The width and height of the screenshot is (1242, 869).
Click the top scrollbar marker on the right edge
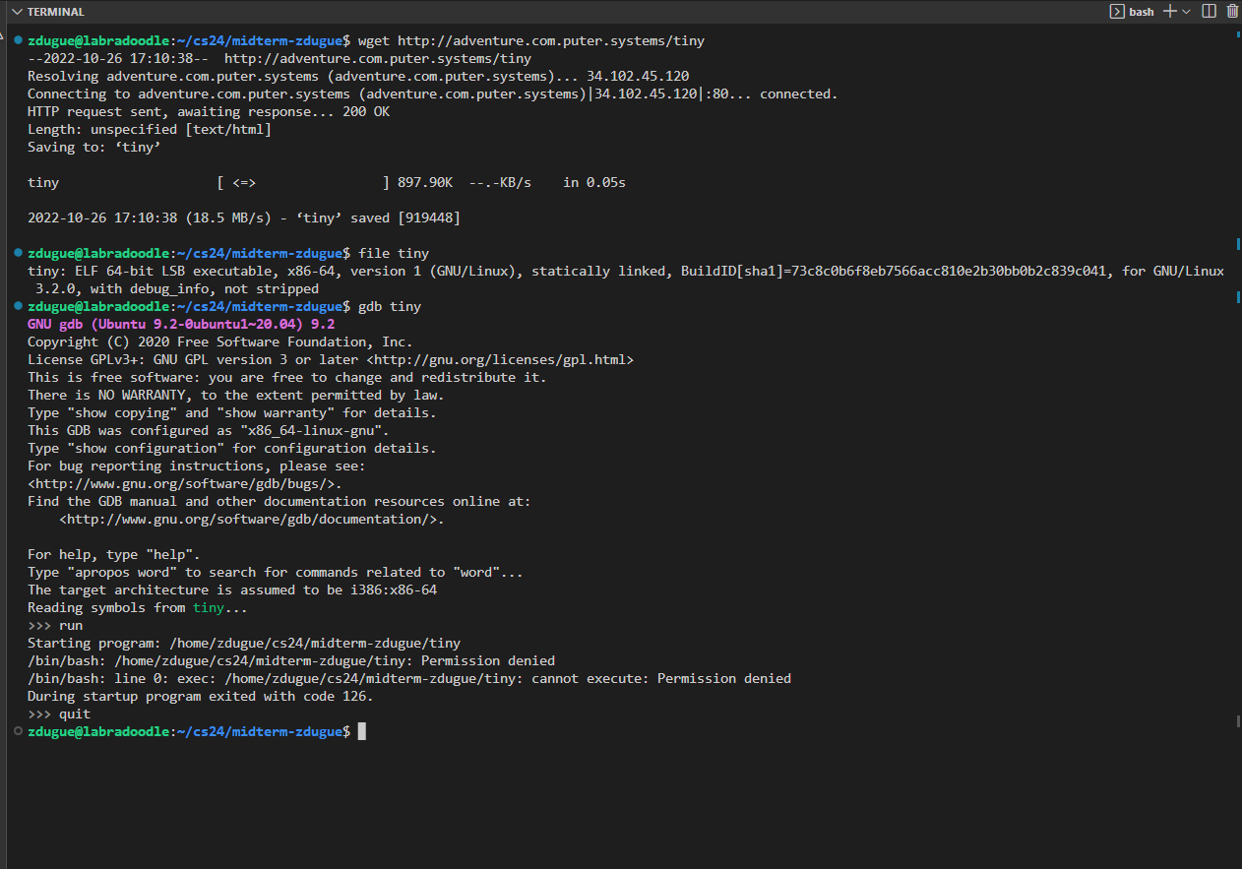coord(1237,35)
